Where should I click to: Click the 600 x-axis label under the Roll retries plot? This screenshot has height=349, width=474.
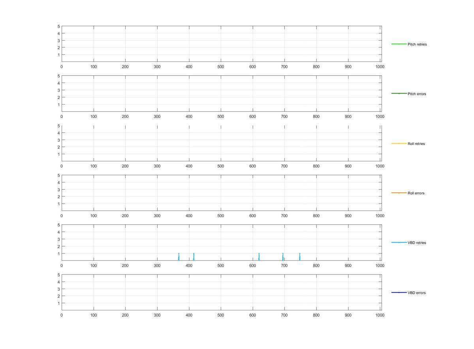[252, 166]
